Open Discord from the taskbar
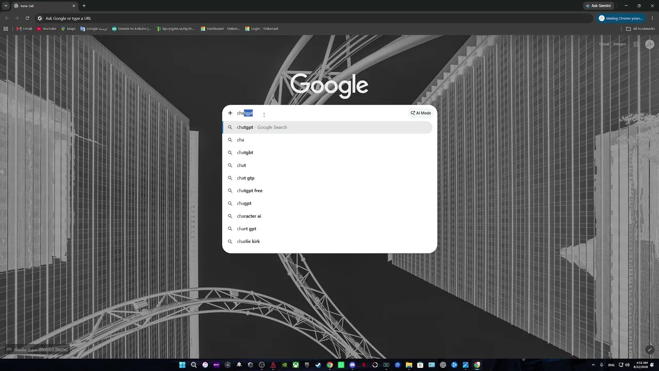 (x=352, y=365)
